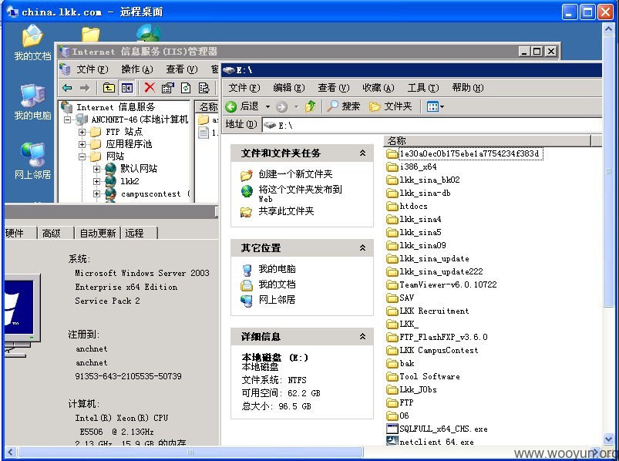Select the i386_x64 folder
619x461 pixels.
point(412,167)
